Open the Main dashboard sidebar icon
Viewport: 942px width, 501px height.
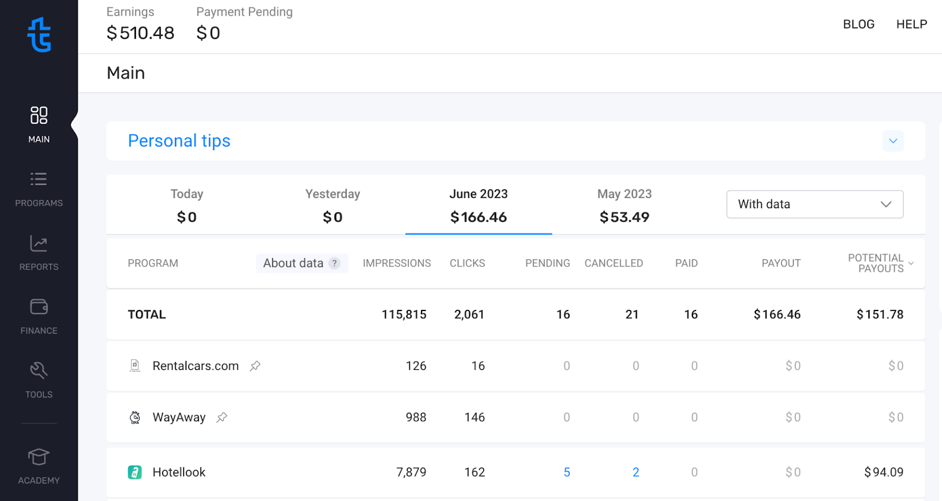click(x=39, y=115)
